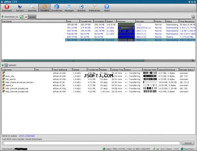The width and height of the screenshot is (197, 151).
Task: Sort downloads by Sources column
Action: click(145, 21)
